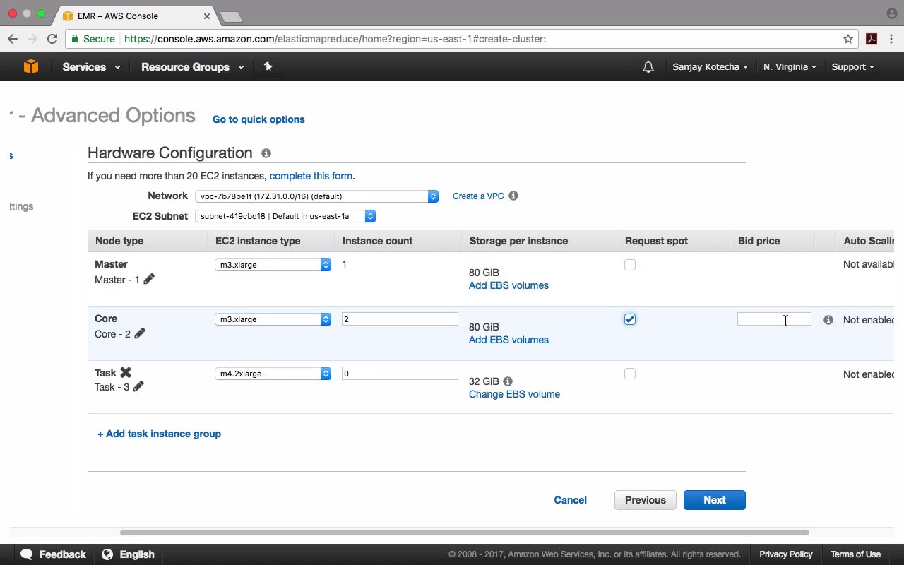This screenshot has width=904, height=565.
Task: Click the Core bid price field
Action: pos(774,319)
